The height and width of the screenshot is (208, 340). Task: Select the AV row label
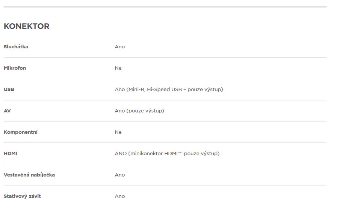[x=7, y=111]
